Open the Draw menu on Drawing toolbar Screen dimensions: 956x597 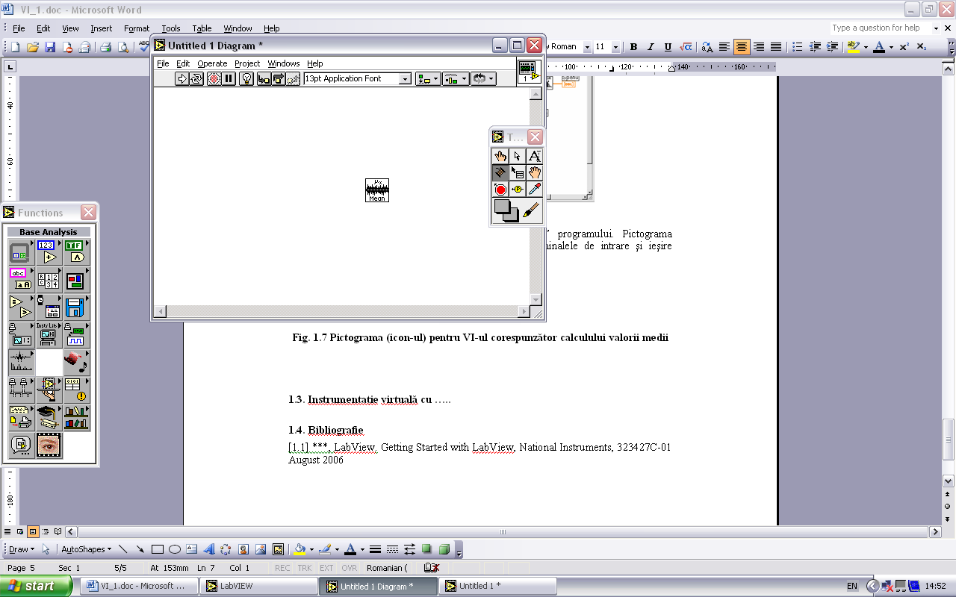21,549
